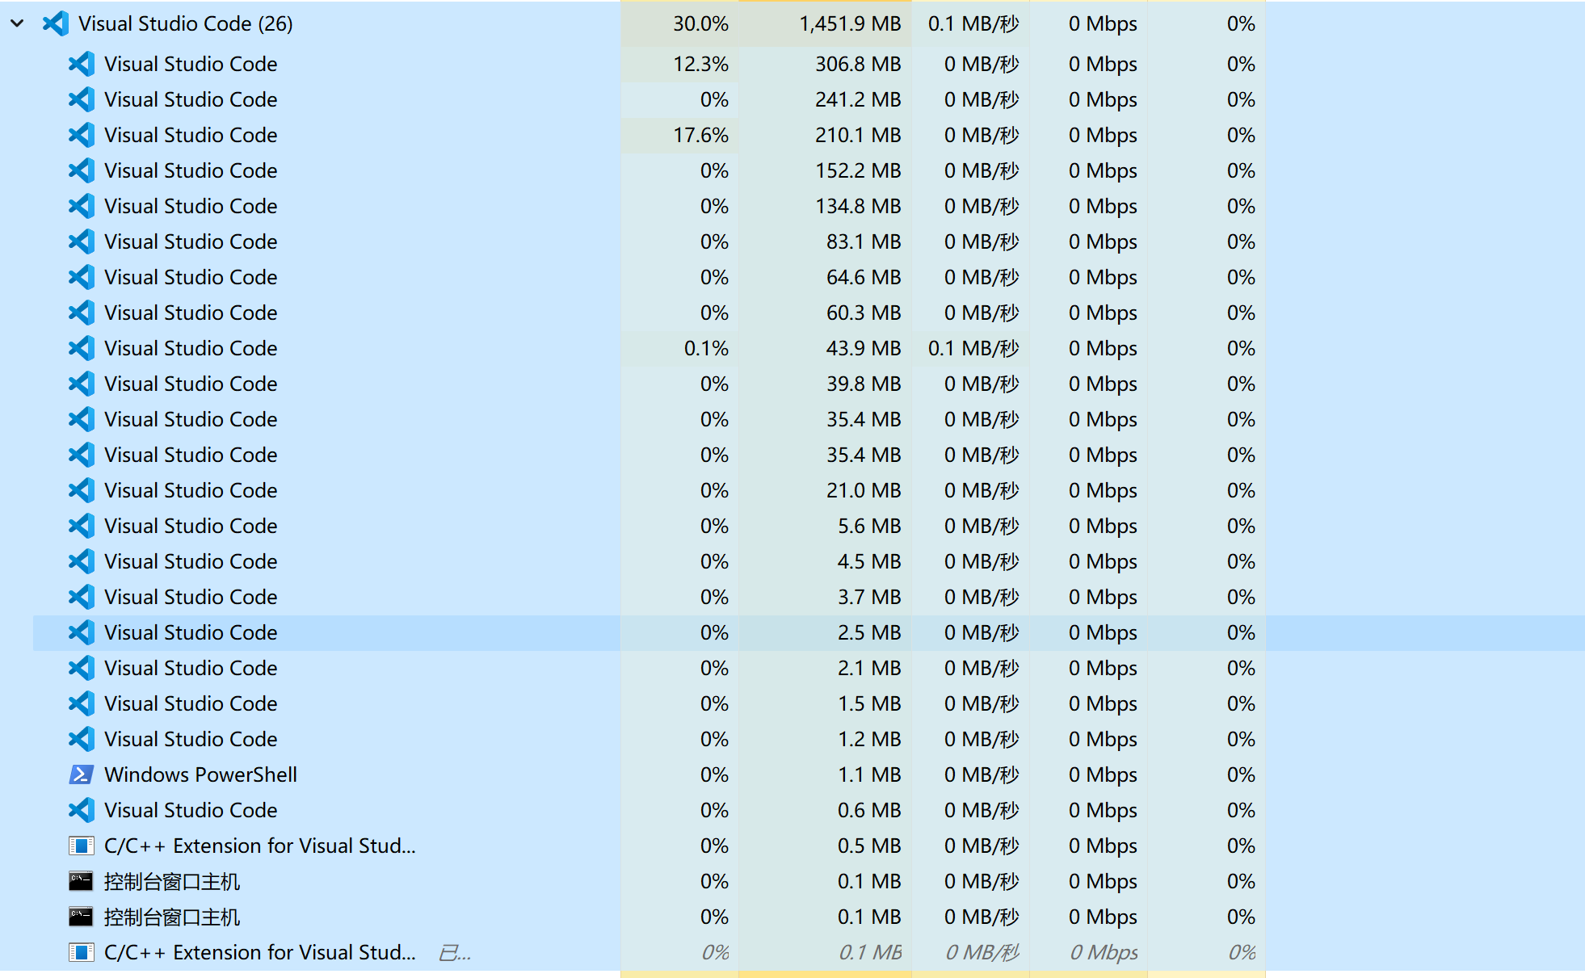Click the 30.0% group CPU value

pos(700,24)
